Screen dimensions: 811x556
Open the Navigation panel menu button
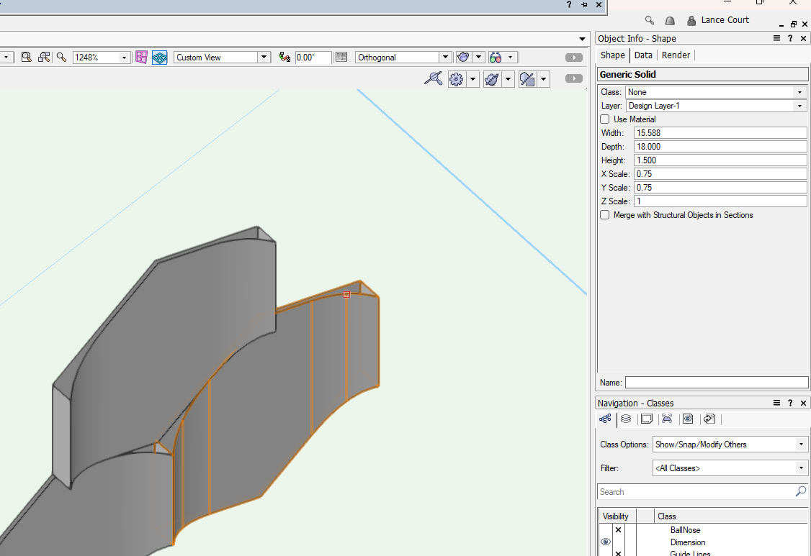tap(776, 403)
